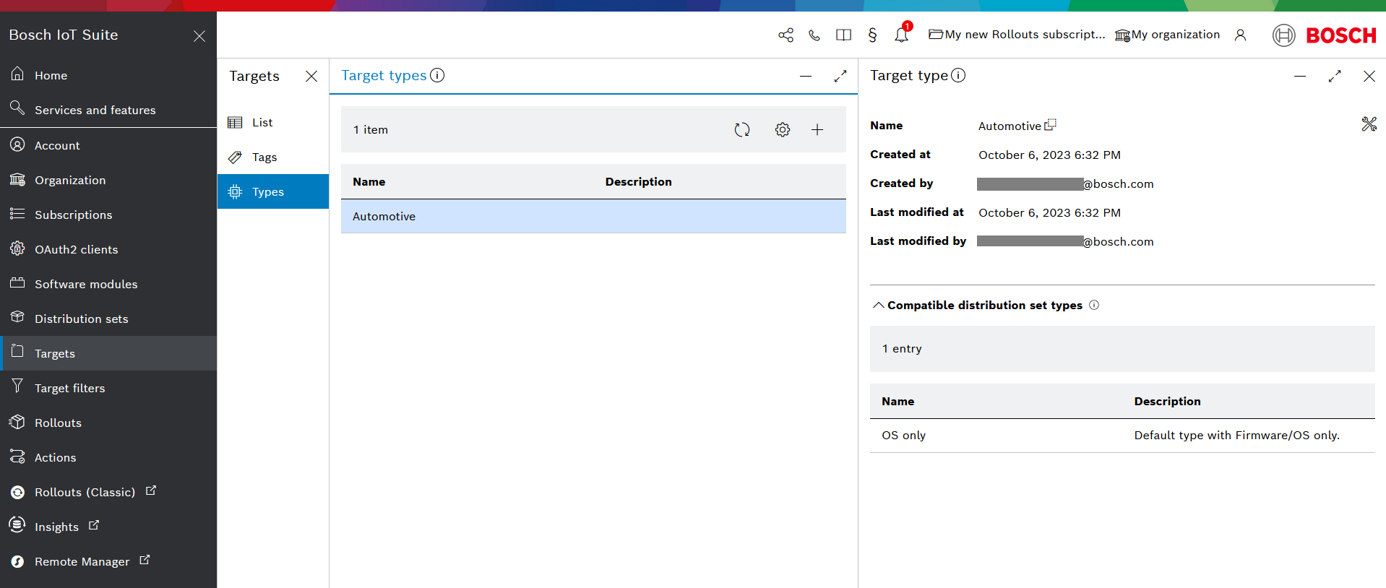Open the user profile icon
Viewport: 1386px width, 588px height.
pyautogui.click(x=1240, y=35)
